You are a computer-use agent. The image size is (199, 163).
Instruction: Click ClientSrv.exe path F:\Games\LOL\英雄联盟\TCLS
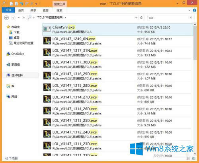point(72,32)
